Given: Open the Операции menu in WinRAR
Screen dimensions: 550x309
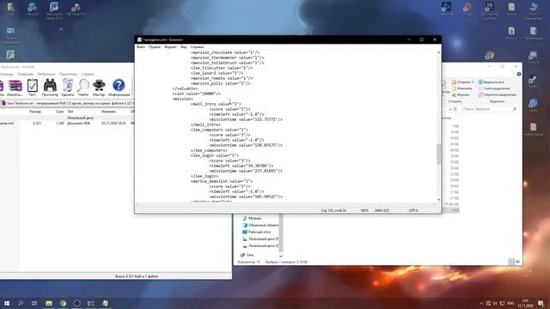Looking at the screenshot, I should 25,75.
